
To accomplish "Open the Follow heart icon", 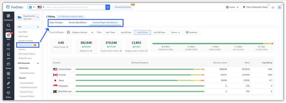I will (8, 93).
